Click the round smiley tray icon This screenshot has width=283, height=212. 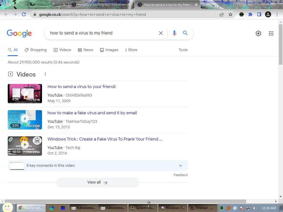tap(235, 208)
